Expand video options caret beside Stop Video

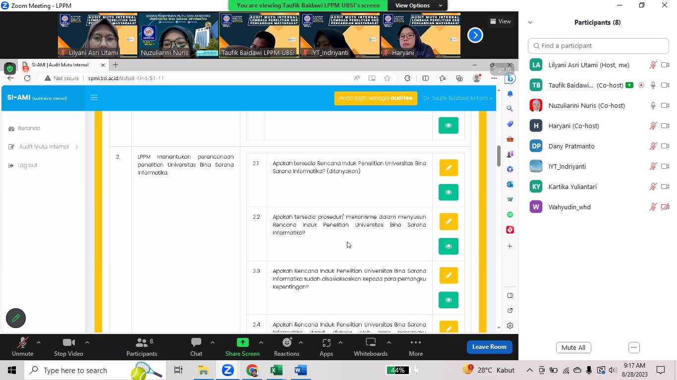coord(87,342)
